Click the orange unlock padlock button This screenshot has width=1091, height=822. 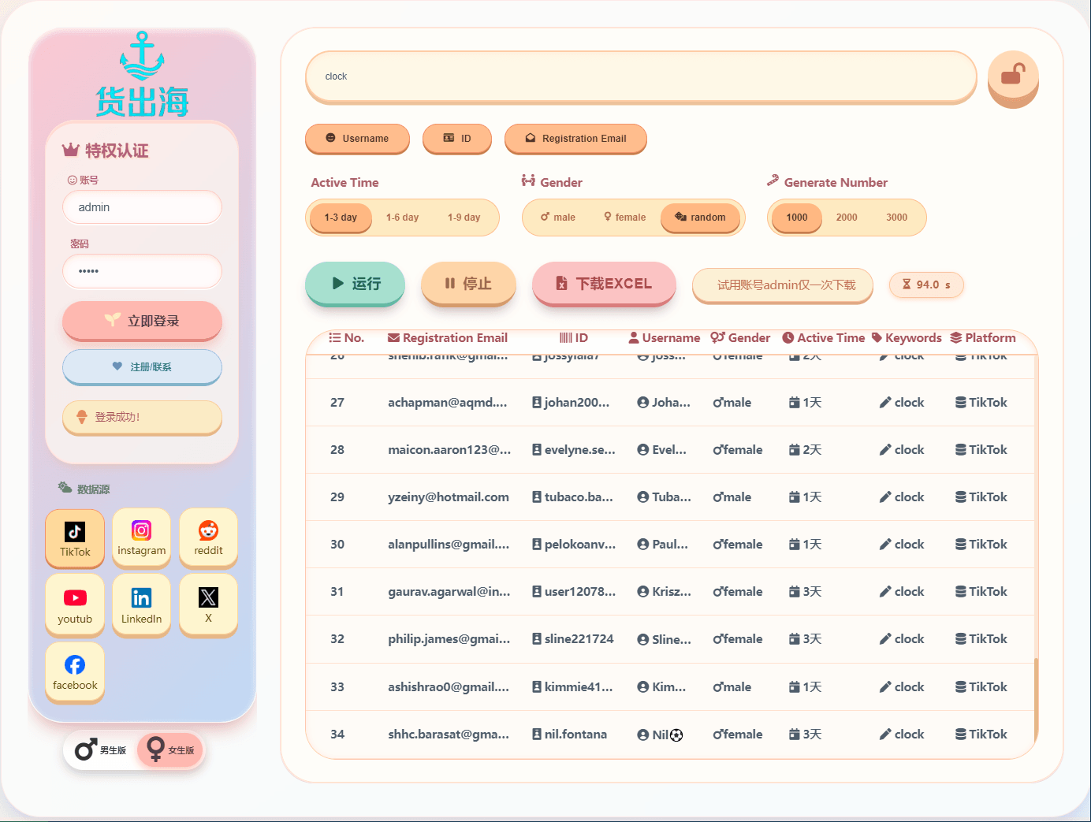(x=1013, y=77)
